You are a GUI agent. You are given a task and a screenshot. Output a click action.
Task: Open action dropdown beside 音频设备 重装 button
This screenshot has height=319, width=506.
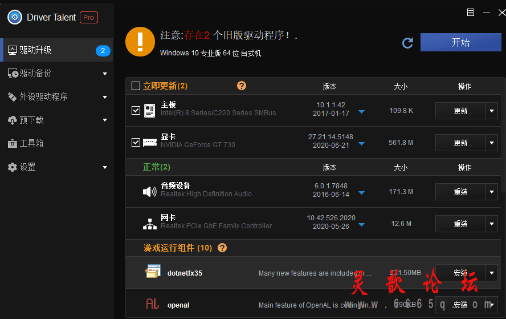492,192
